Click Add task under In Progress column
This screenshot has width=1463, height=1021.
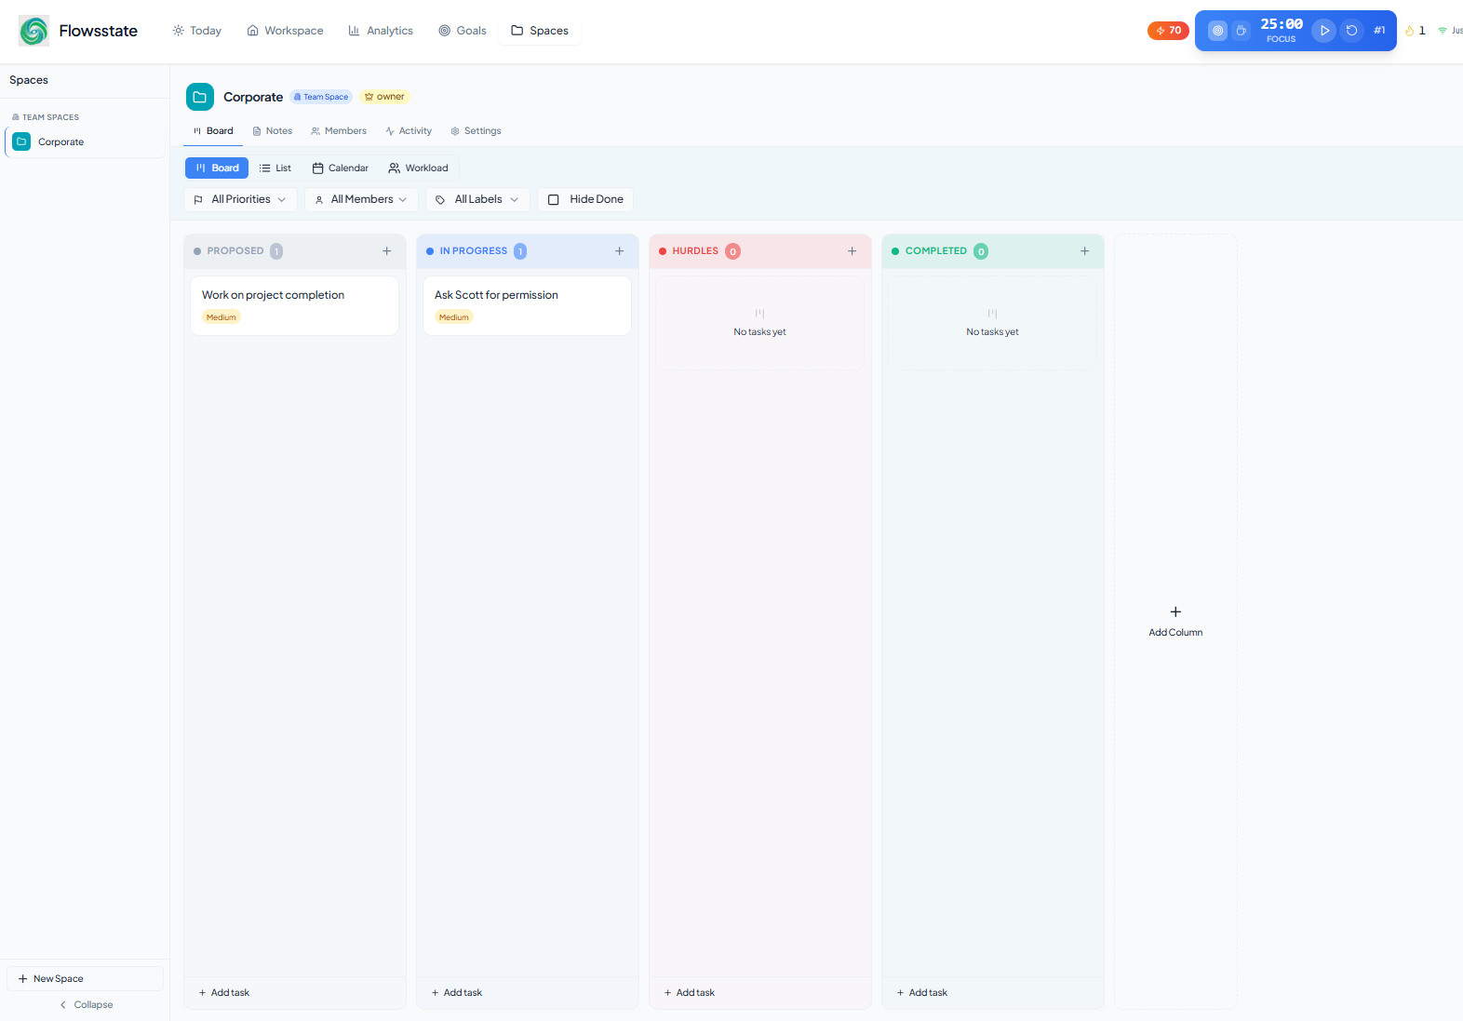457,993
